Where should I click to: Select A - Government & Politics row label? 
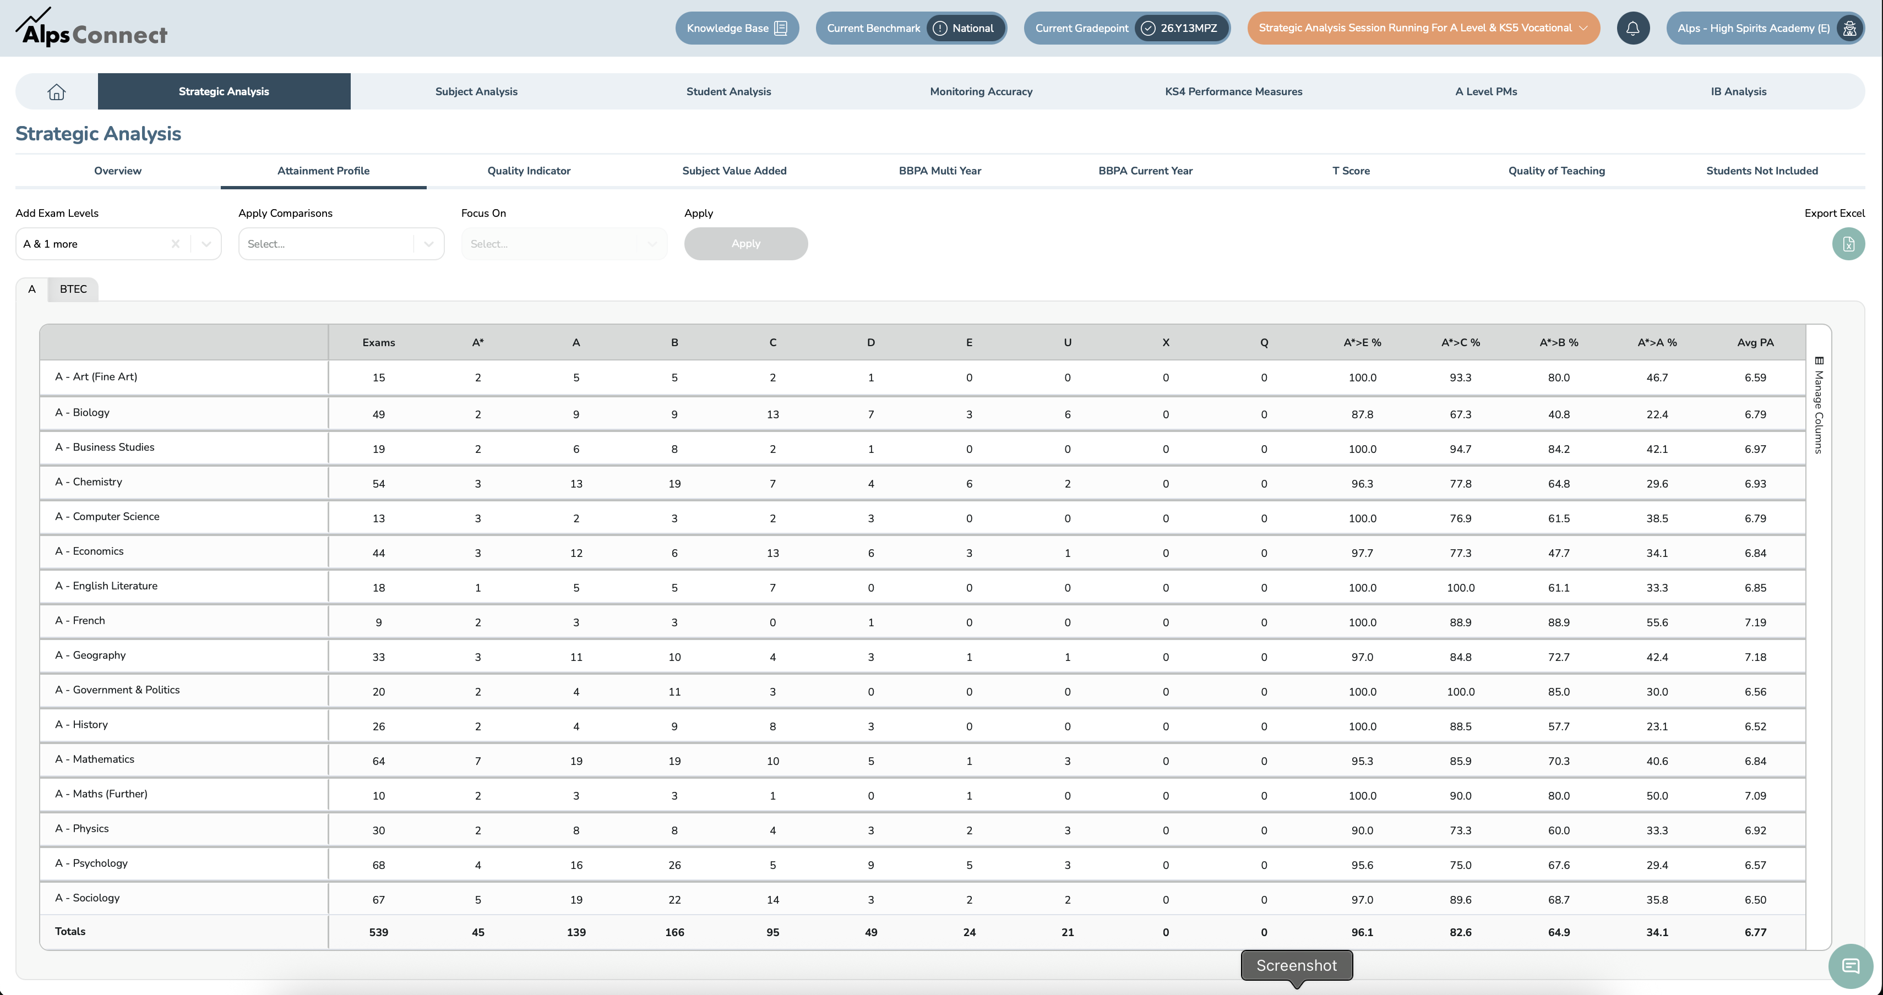click(x=117, y=690)
